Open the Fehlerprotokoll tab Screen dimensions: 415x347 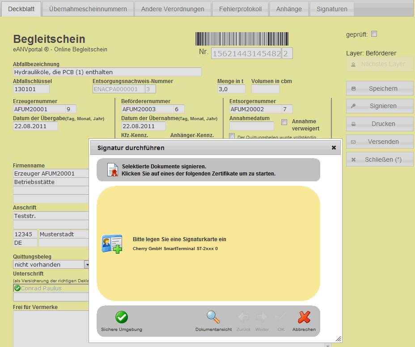(240, 9)
